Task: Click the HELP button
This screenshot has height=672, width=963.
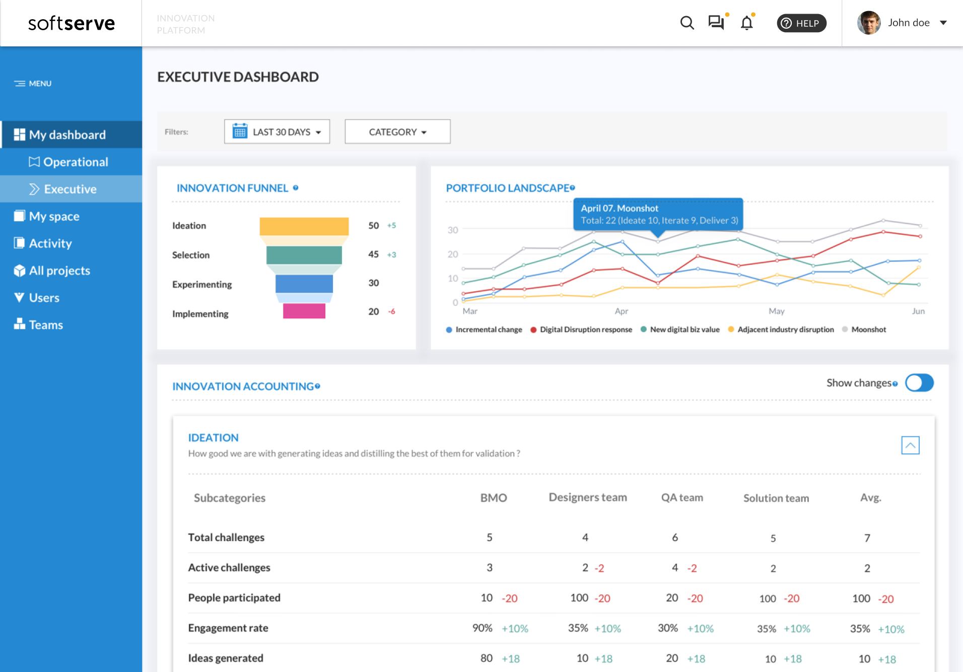Action: (x=801, y=23)
